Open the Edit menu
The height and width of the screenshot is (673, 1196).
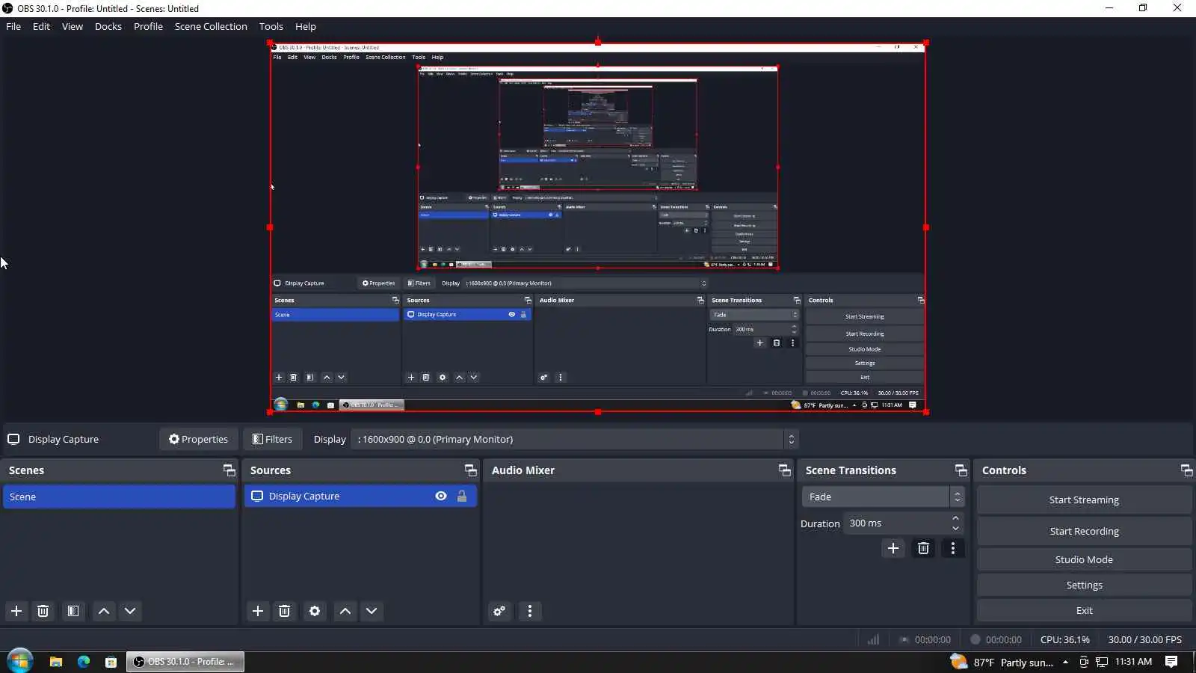click(41, 26)
